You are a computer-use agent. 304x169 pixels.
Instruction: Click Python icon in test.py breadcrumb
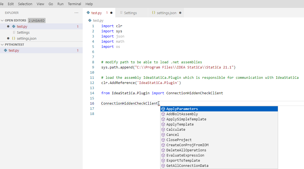coord(90,20)
